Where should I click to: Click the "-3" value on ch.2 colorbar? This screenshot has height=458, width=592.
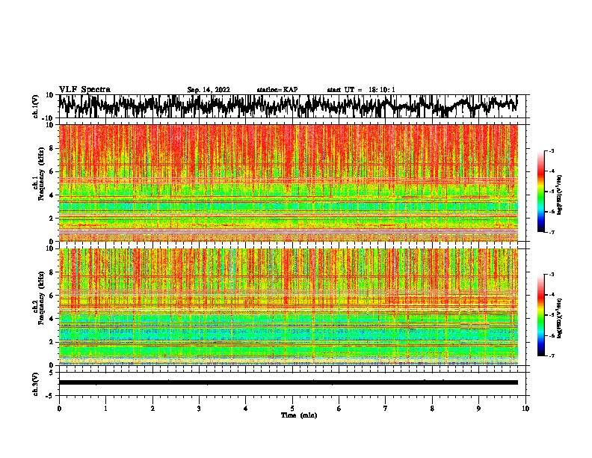[x=552, y=275]
